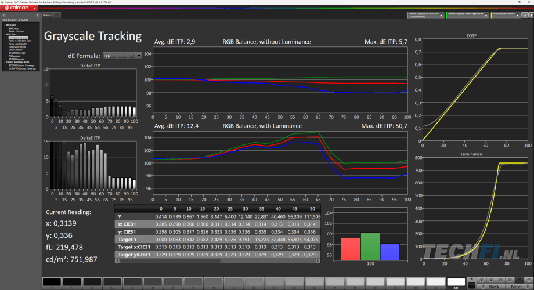534x290 pixels.
Task: Open BT.709 Sweeps page
Action: (x=16, y=59)
